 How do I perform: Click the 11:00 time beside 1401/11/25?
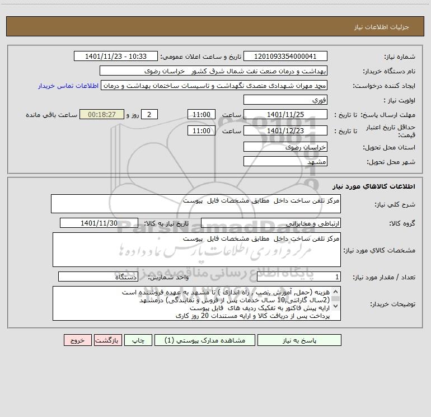pos(201,114)
